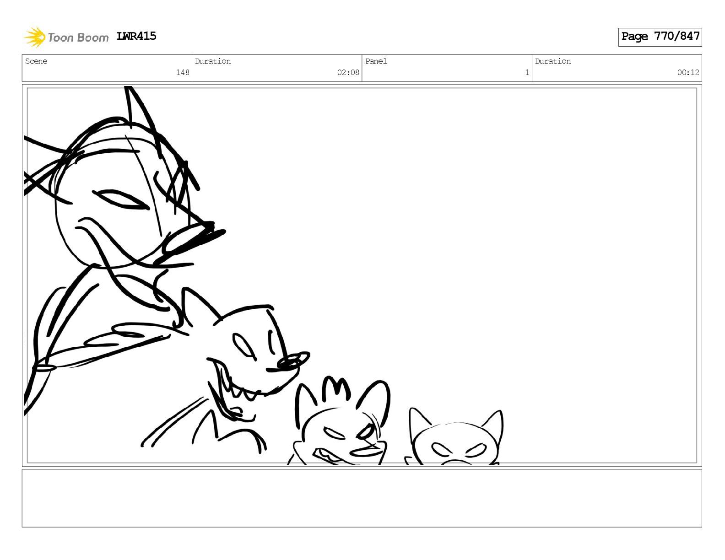Select the LWR415 project title
Image resolution: width=725 pixels, height=560 pixels.
tap(136, 36)
